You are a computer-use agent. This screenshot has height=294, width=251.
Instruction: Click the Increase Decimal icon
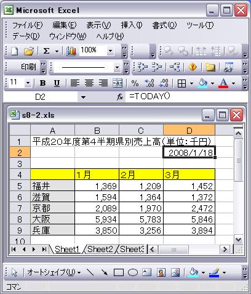tap(149, 83)
